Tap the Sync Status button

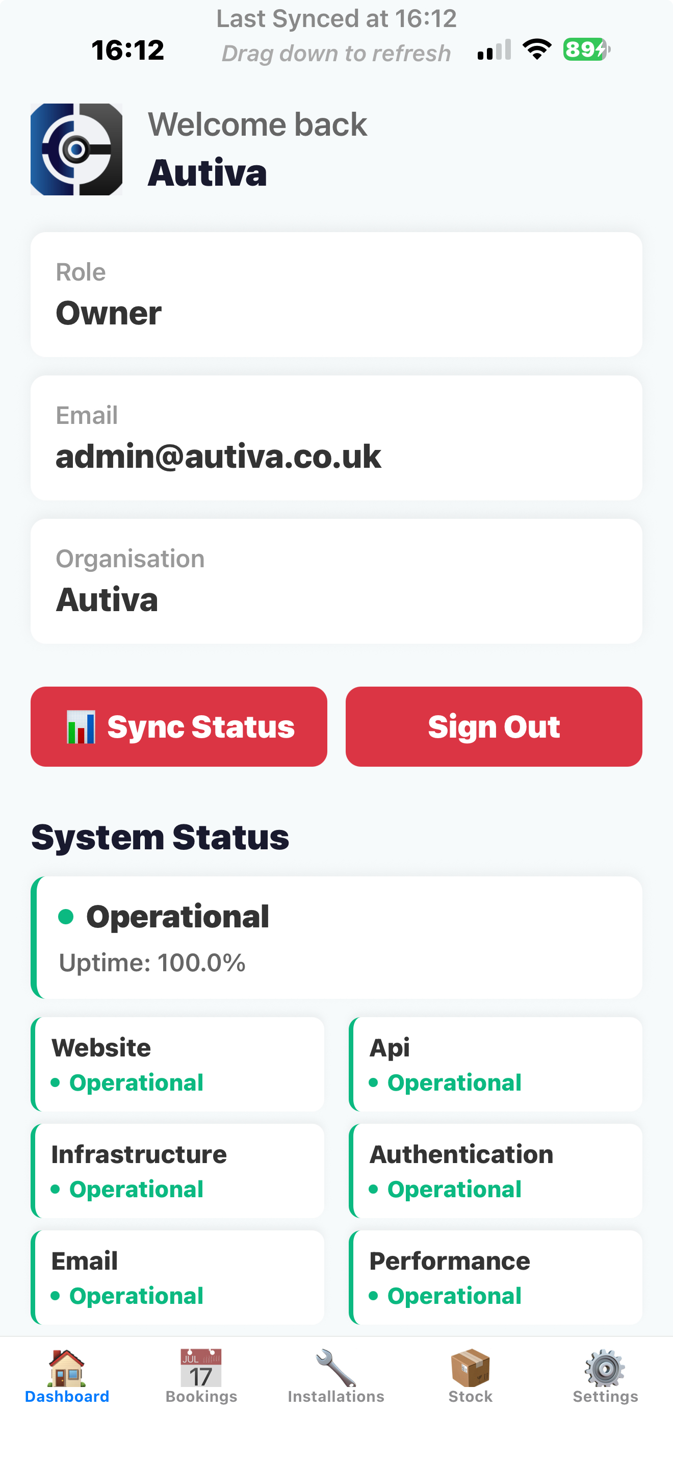point(179,726)
